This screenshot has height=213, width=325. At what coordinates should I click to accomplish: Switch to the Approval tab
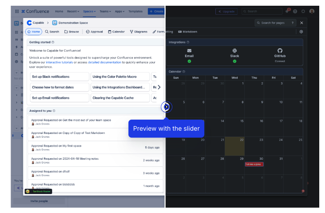click(x=94, y=32)
